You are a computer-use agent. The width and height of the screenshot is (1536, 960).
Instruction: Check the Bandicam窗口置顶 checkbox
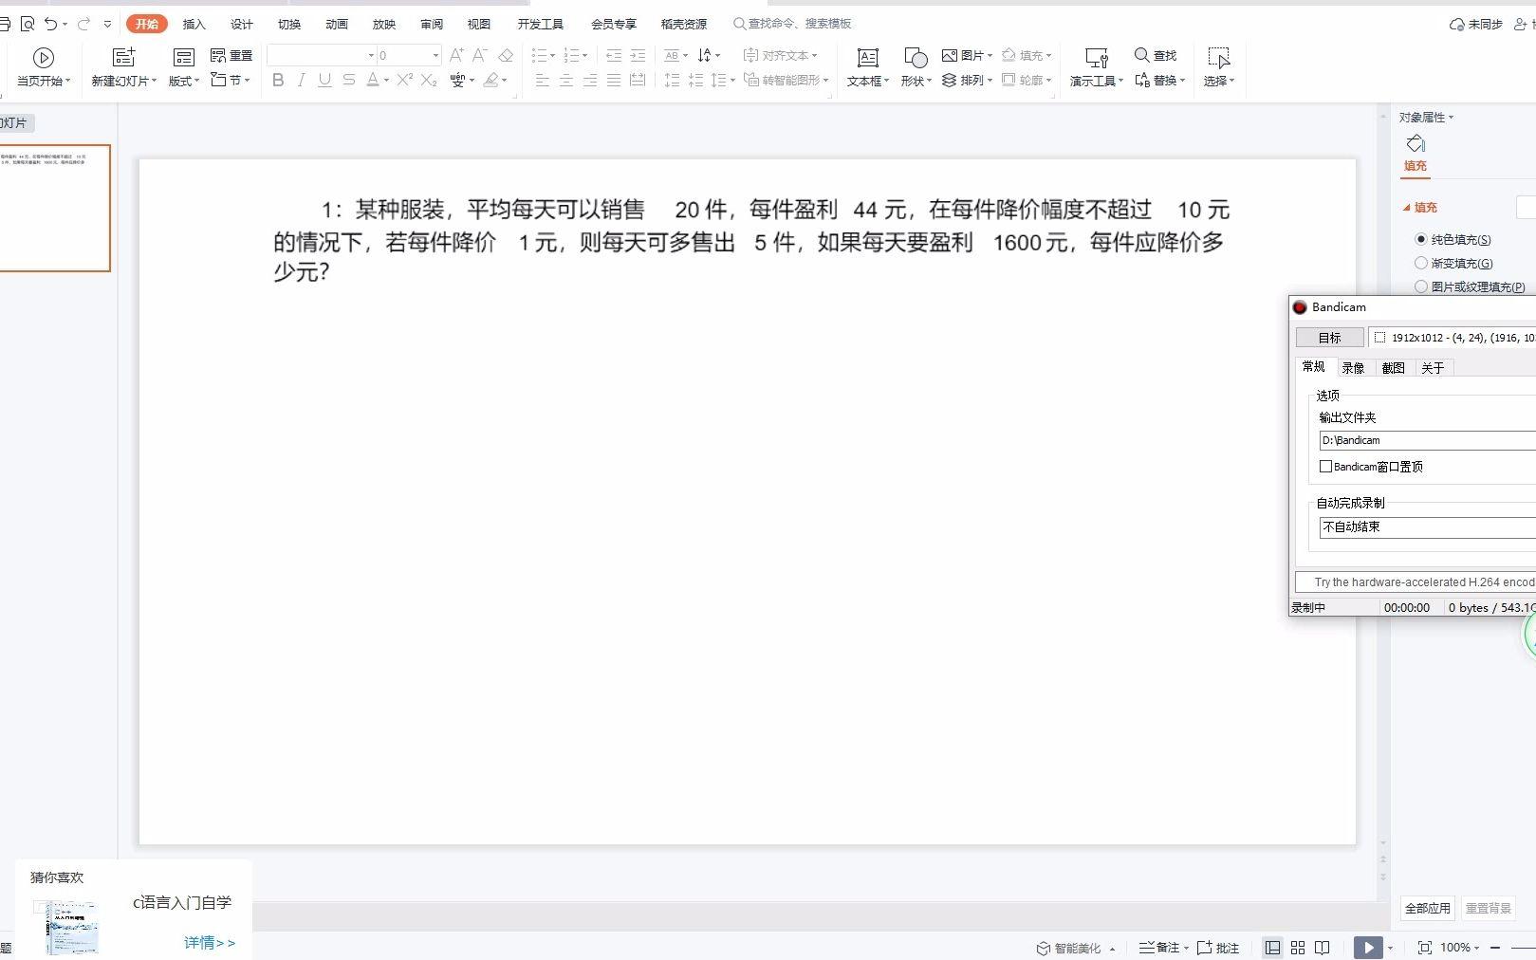tap(1325, 466)
